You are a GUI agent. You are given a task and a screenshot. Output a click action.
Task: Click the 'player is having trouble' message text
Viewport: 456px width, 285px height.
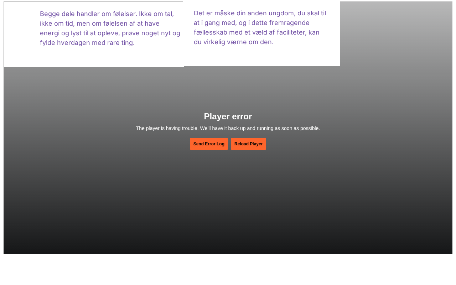(228, 128)
